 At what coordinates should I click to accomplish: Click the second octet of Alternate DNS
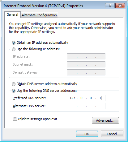[82, 106]
